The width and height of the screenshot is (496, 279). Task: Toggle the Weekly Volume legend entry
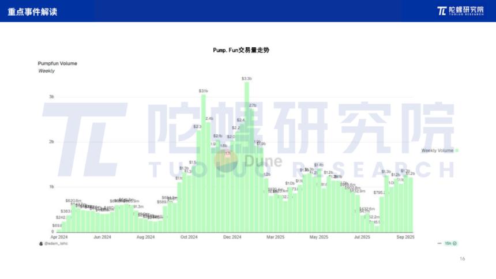tap(439, 150)
